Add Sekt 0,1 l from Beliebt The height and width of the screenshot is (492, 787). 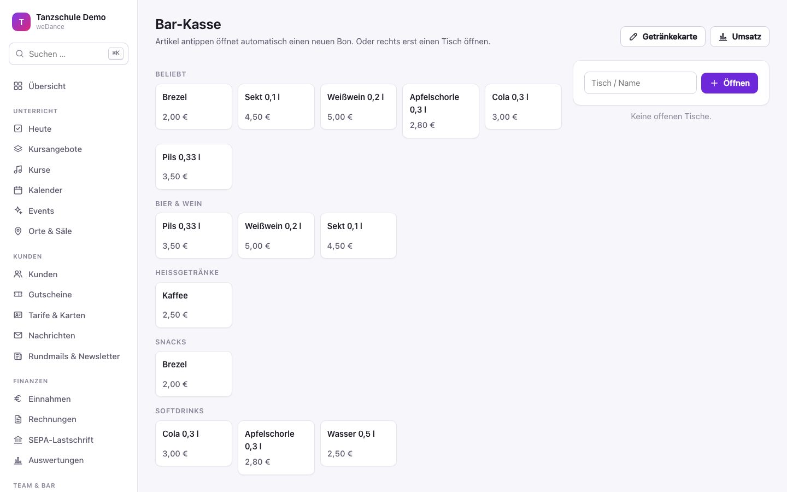pyautogui.click(x=276, y=107)
